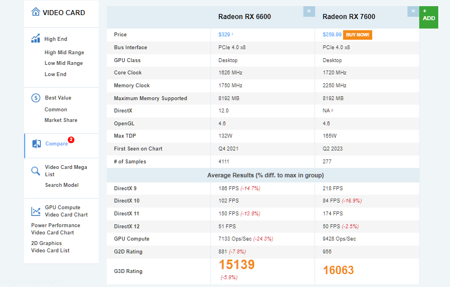Click the 7133 Ops/Sec GPU Compute value
Viewport: 450px width, 287px height.
tap(235, 239)
